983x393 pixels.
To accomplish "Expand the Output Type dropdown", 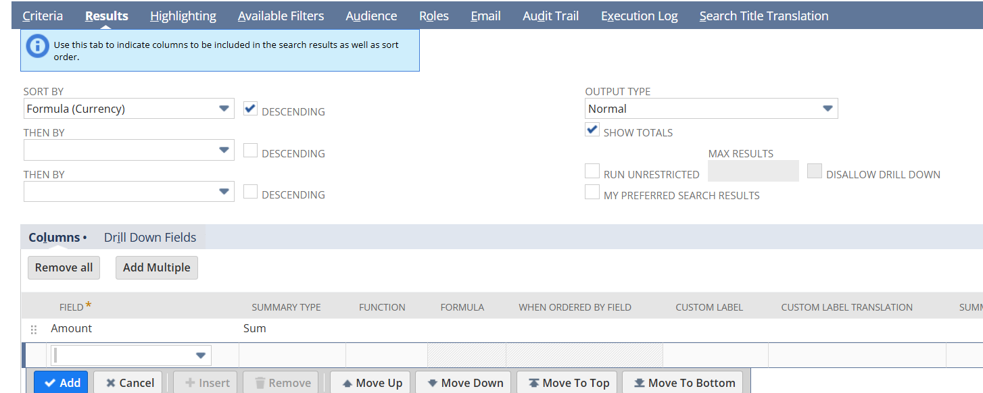I will [x=711, y=109].
